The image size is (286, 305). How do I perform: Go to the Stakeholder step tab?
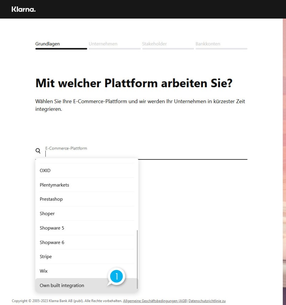click(154, 44)
